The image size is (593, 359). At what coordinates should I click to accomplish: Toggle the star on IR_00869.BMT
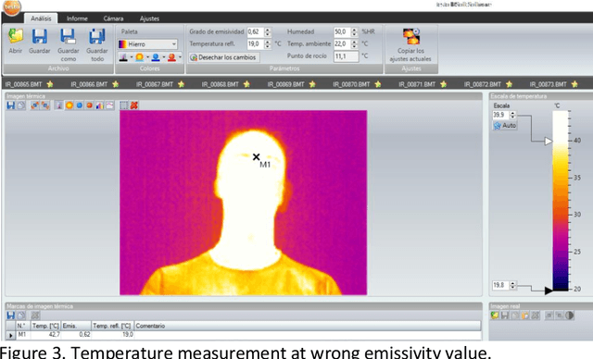tap(312, 84)
